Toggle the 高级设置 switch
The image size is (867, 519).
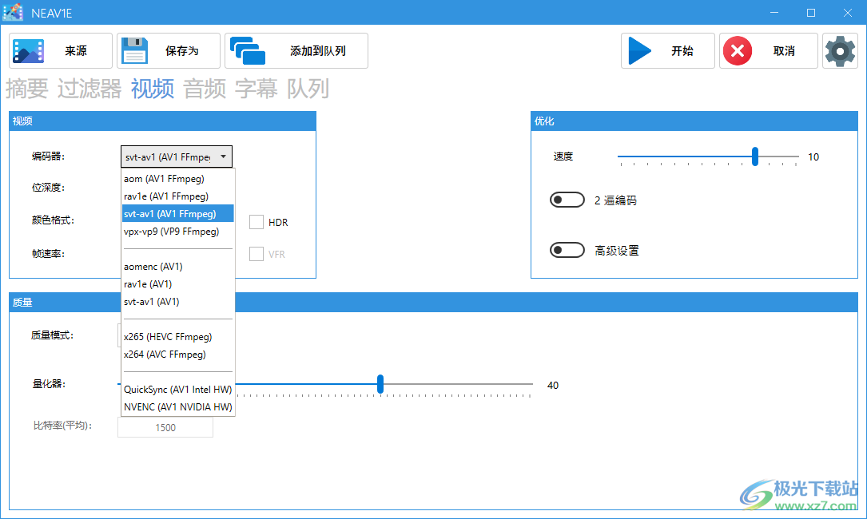567,251
